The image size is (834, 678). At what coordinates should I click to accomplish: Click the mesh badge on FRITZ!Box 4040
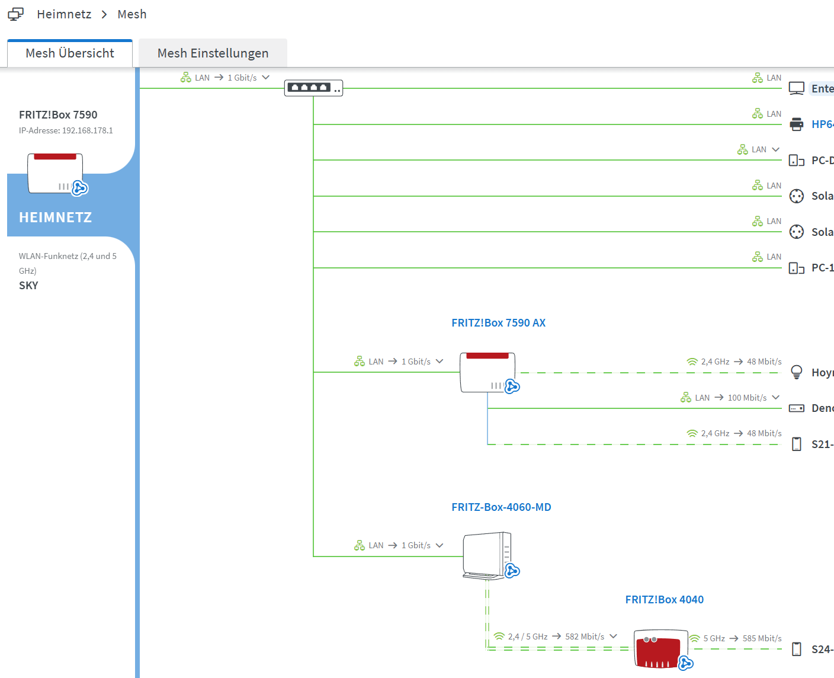click(686, 663)
